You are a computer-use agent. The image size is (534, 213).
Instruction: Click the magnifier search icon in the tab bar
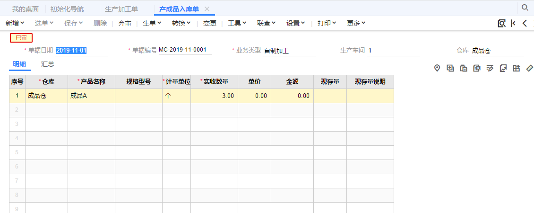pos(525,8)
